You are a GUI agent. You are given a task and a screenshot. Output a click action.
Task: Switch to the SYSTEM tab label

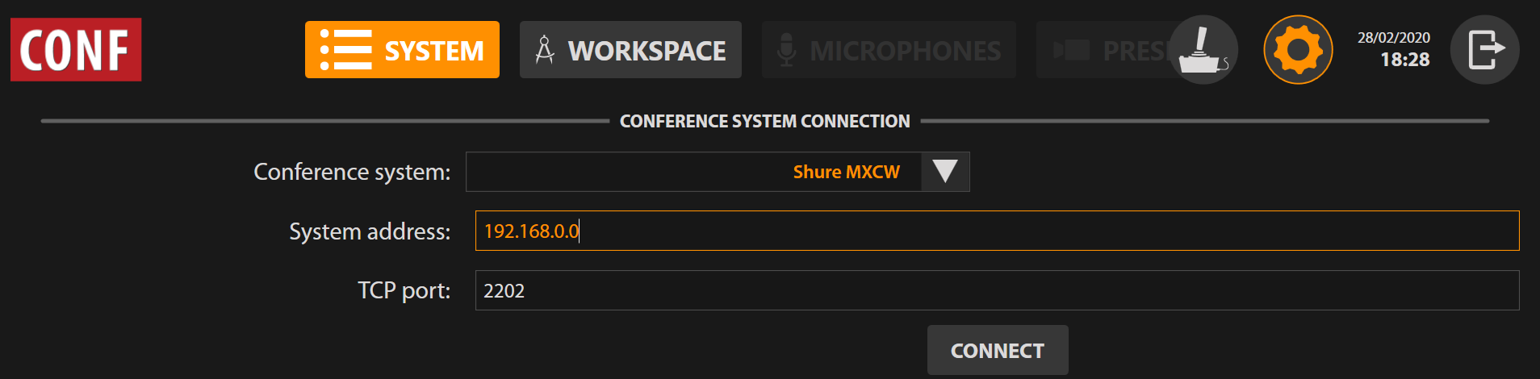(434, 51)
